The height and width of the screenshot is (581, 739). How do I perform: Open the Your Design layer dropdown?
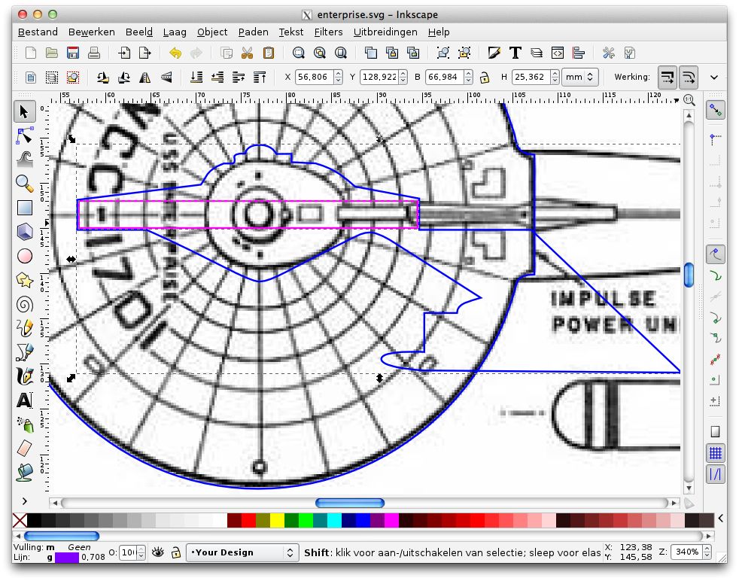point(242,552)
